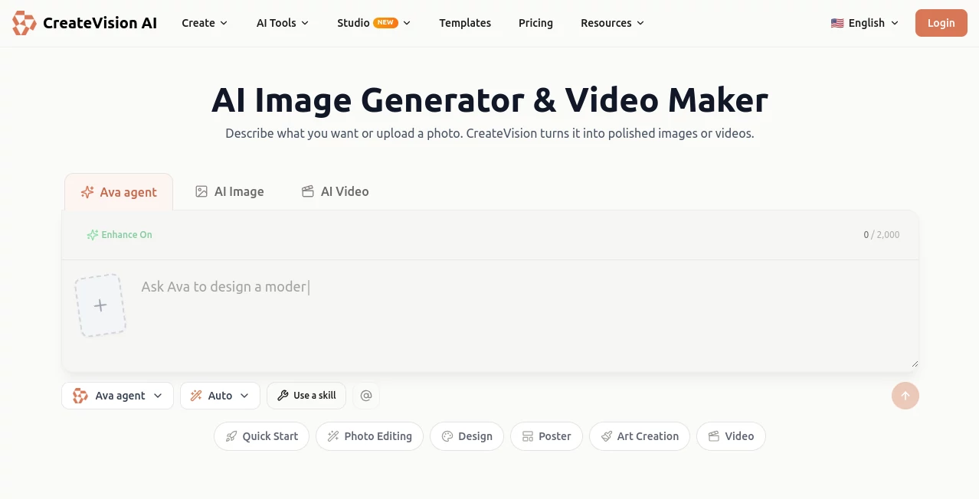Expand the AI Tools menu
The image size is (979, 499).
click(x=283, y=23)
